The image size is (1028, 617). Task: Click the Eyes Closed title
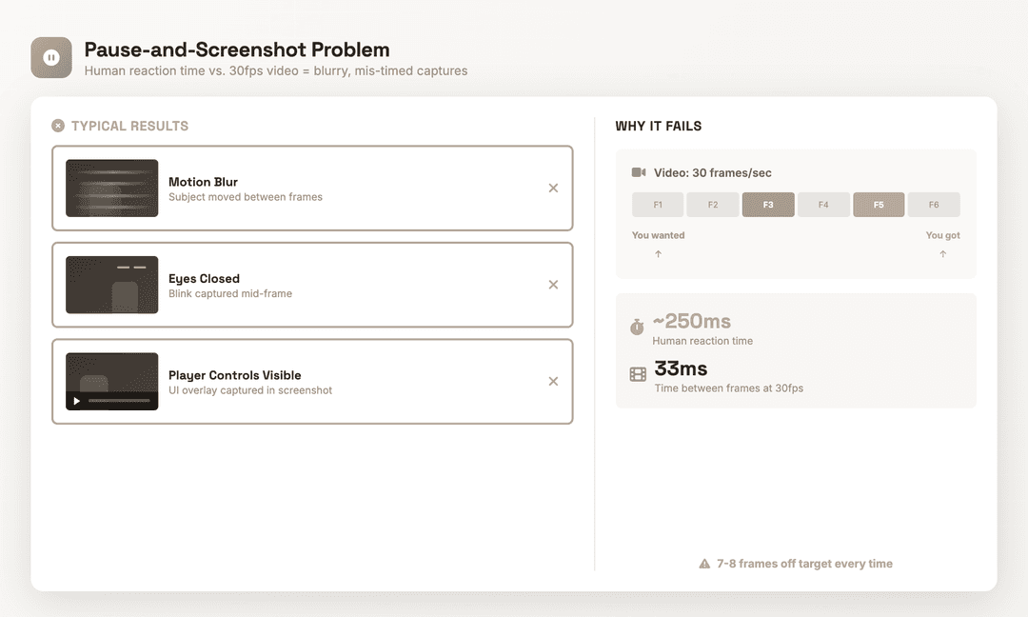click(x=204, y=279)
